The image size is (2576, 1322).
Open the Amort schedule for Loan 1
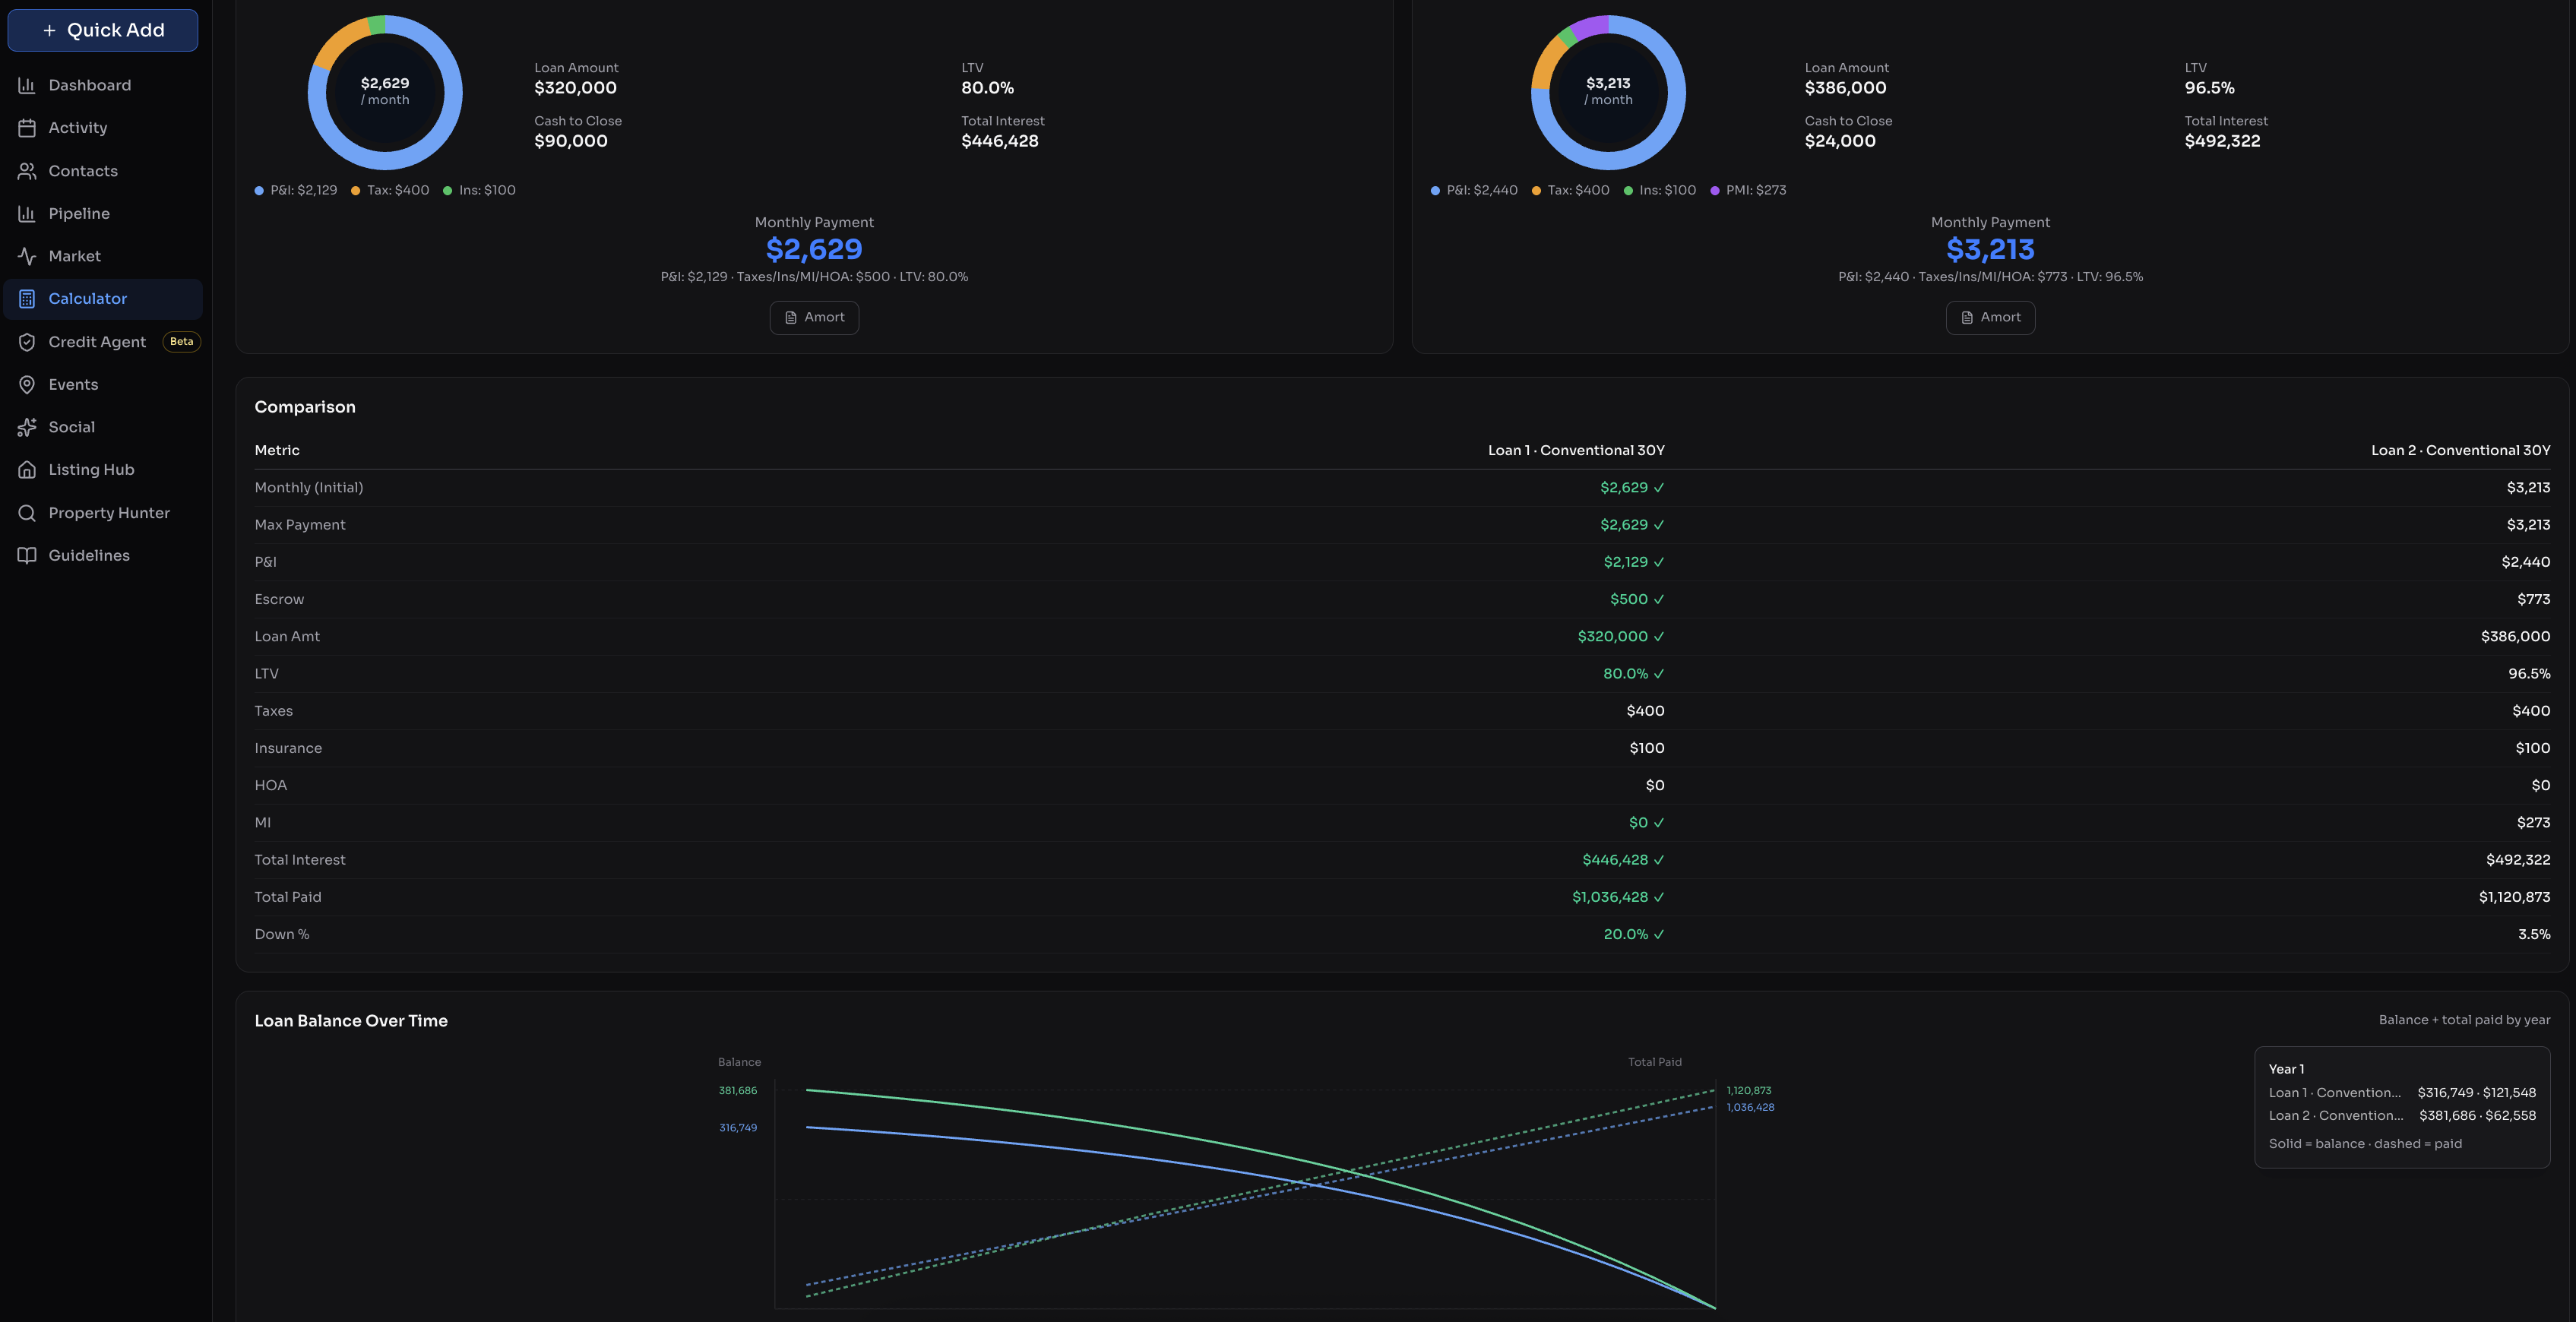(814, 317)
